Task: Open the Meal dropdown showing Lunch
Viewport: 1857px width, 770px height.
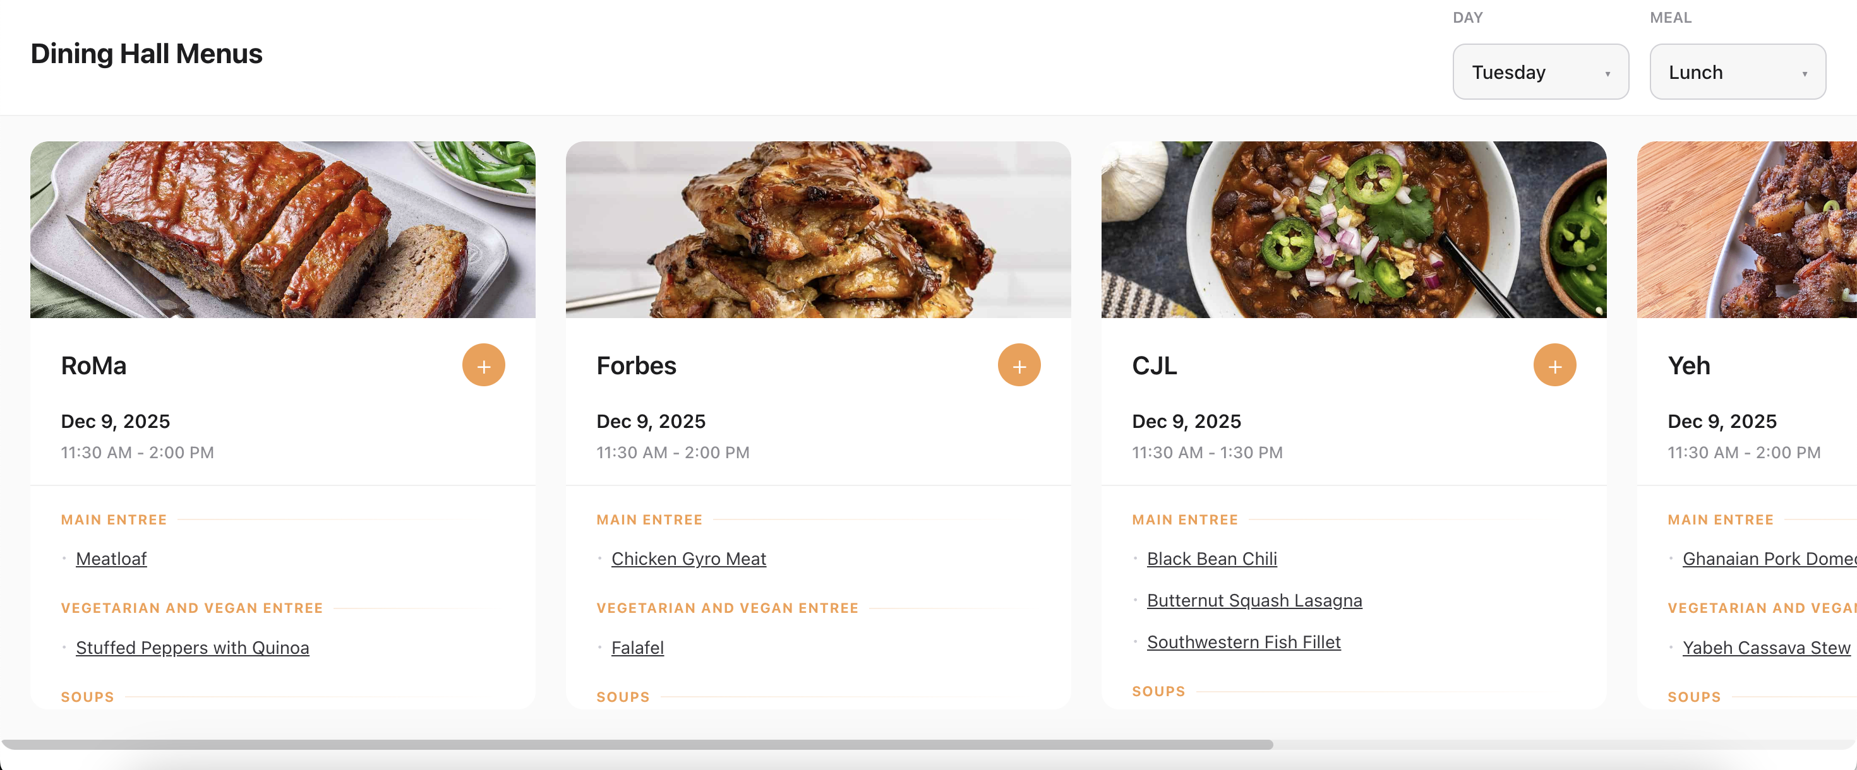Action: pyautogui.click(x=1736, y=72)
